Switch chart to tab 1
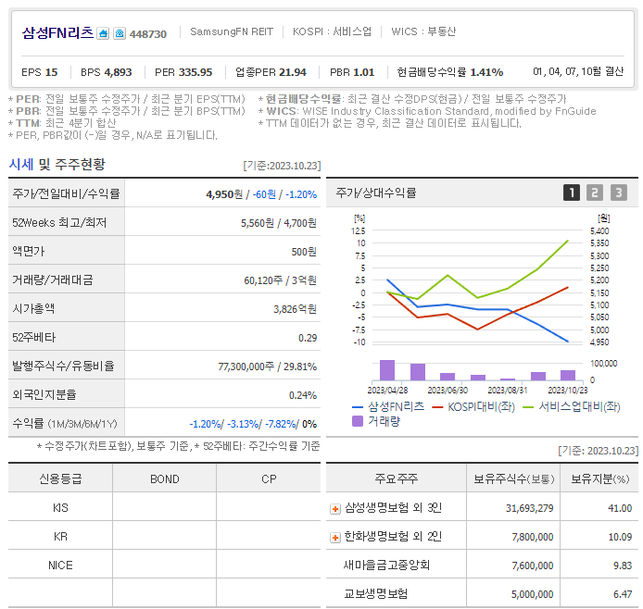The width and height of the screenshot is (643, 609). pos(572,193)
